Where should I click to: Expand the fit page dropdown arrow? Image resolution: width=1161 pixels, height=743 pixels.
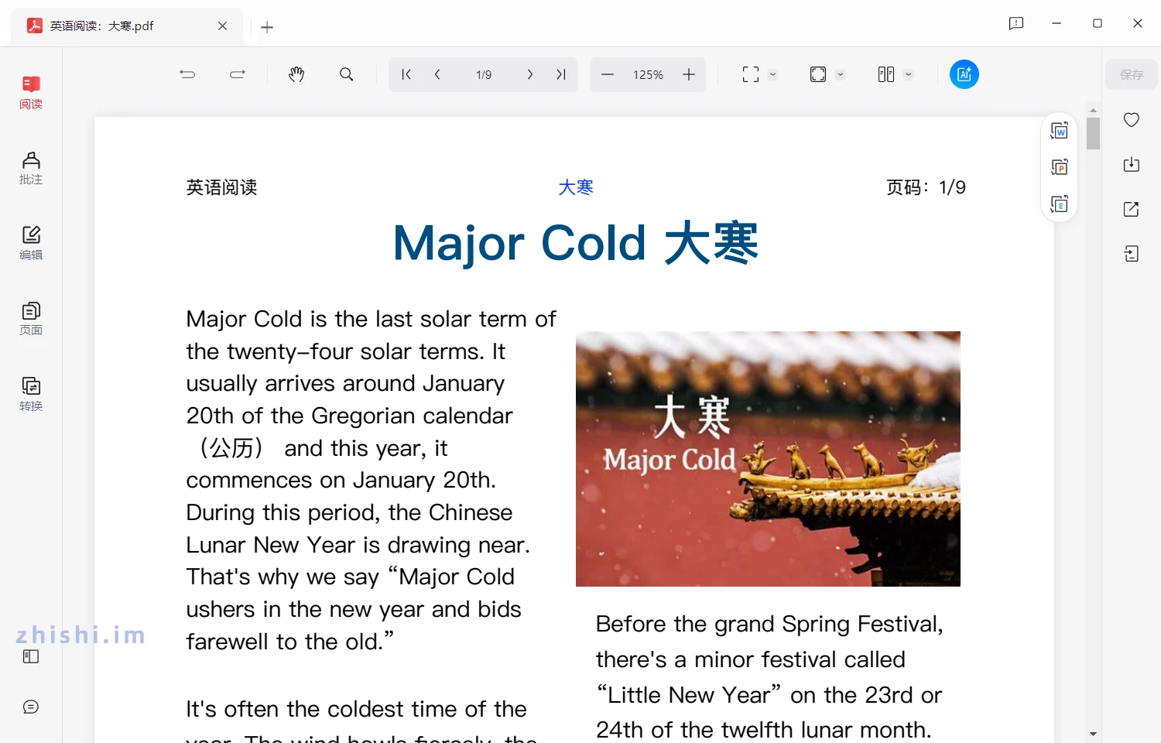pyautogui.click(x=841, y=75)
